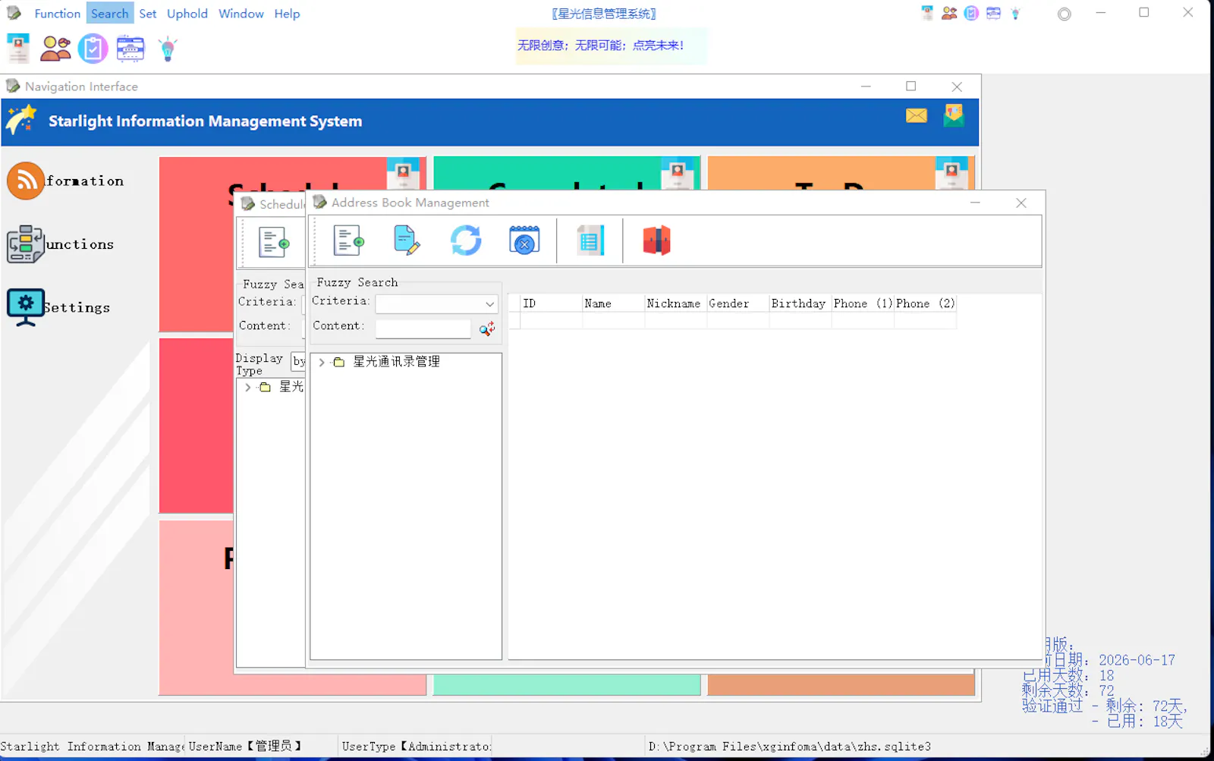The image size is (1214, 761).
Task: Click the Name column header
Action: (613, 303)
